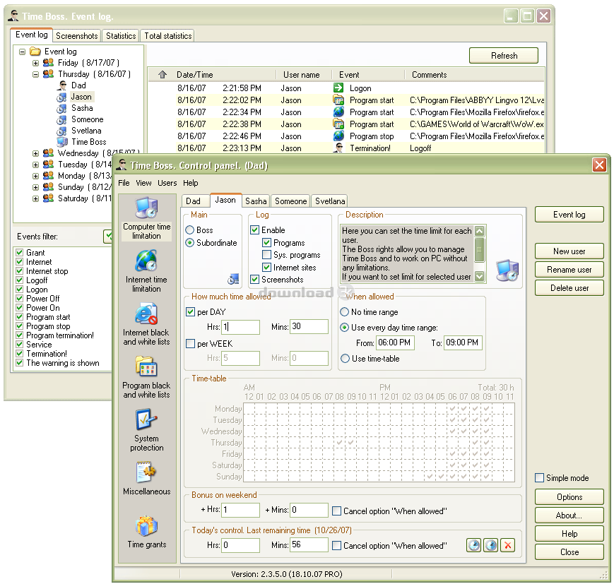The width and height of the screenshot is (614, 584).
Task: Switch to the Sasha user tab
Action: coord(256,201)
